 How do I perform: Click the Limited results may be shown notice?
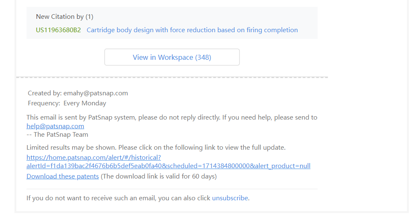(x=156, y=148)
